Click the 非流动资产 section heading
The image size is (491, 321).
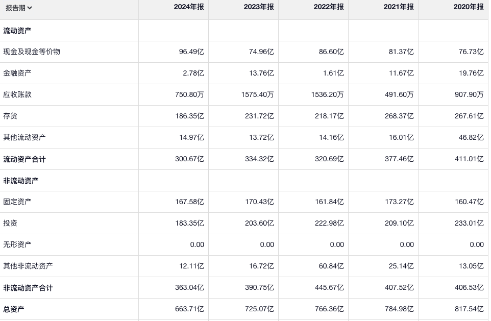click(21, 181)
